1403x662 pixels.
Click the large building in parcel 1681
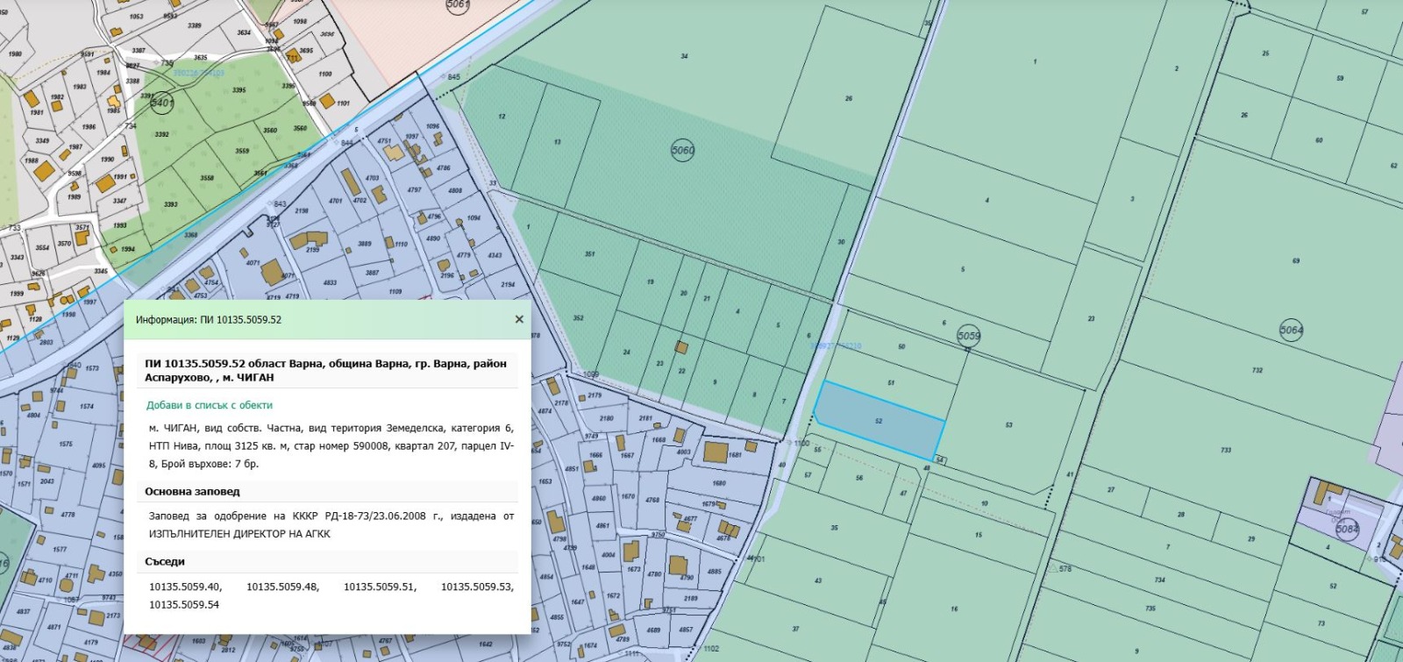716,452
